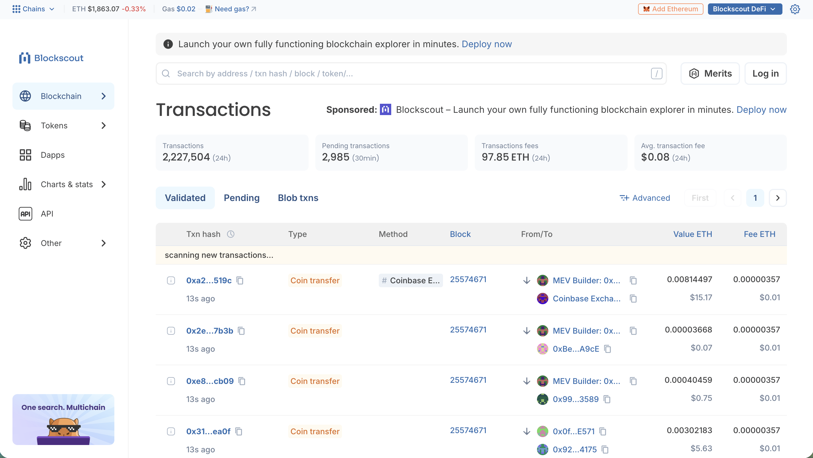Click the search magnifier icon
Screen dimensions: 813x458
click(x=166, y=74)
